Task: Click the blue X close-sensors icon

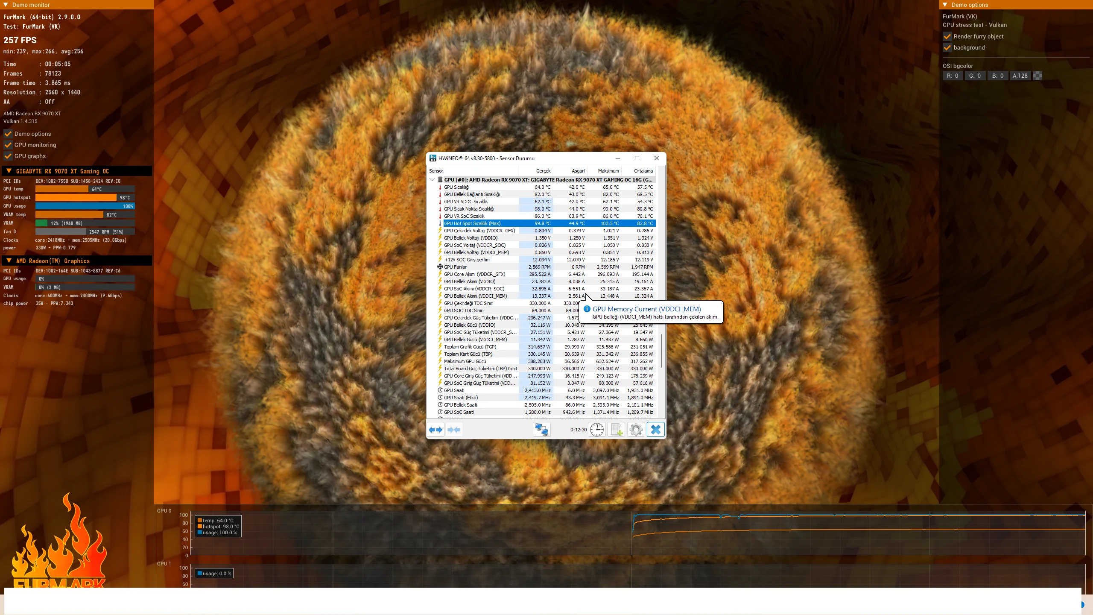Action: (656, 430)
